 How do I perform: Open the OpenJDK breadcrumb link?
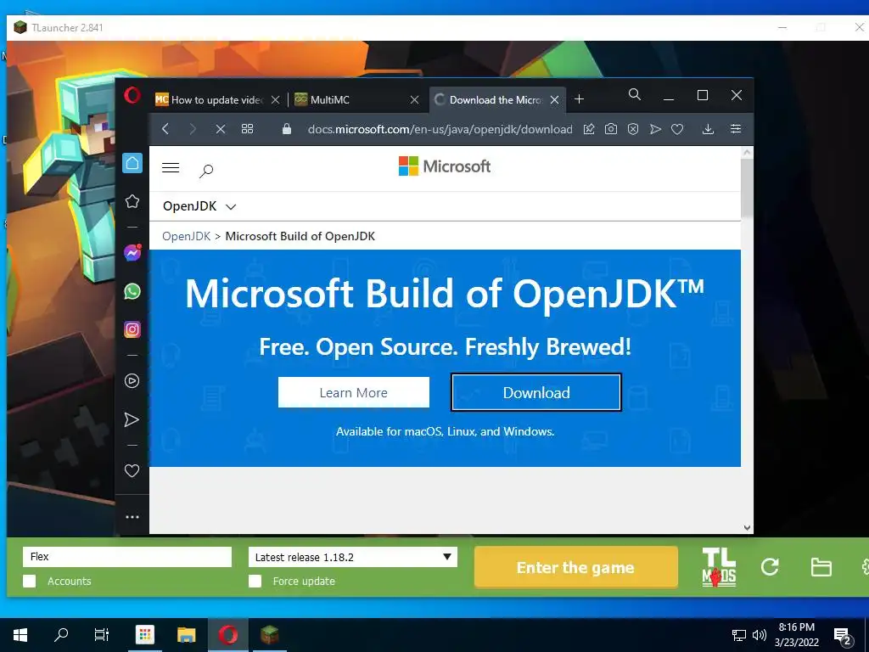click(x=186, y=236)
